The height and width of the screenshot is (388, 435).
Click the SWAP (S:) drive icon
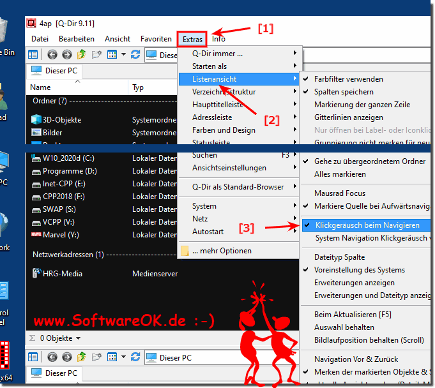coord(36,210)
